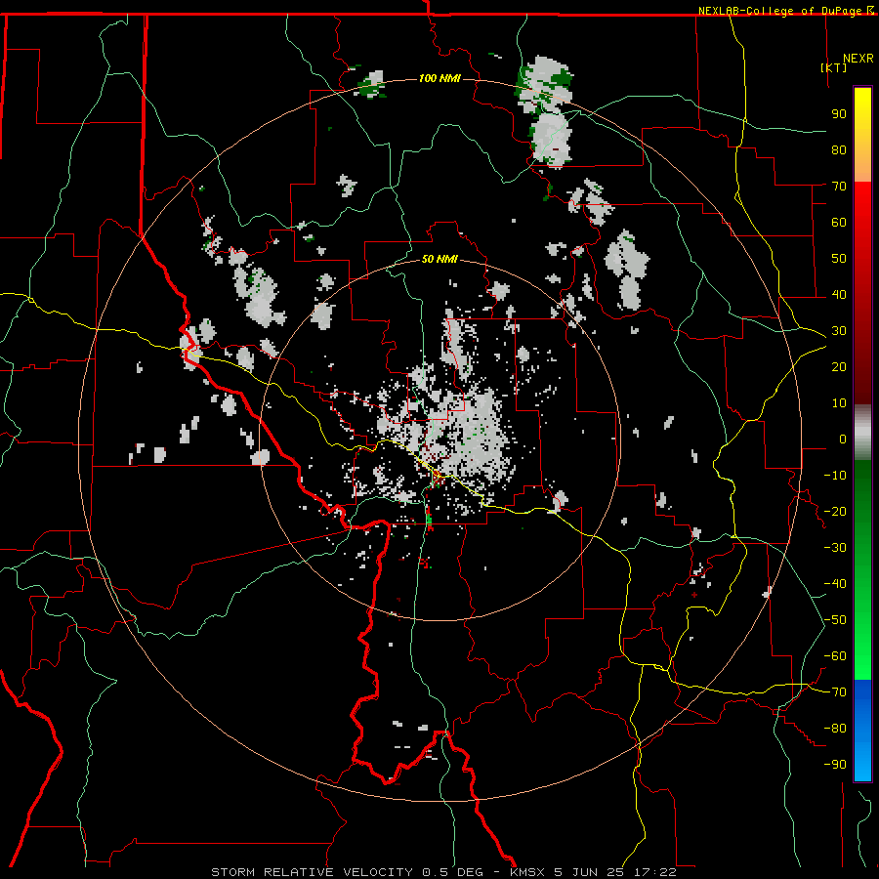
Task: Click the [KT] units label
Action: (x=834, y=67)
